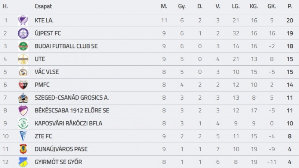Viewport: 299px width, 168px height.
Task: Click the PMFC team crest
Action: [x=23, y=85]
